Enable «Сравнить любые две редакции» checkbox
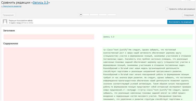Image resolution: width=196 pixels, height=101 pixels. [167, 9]
